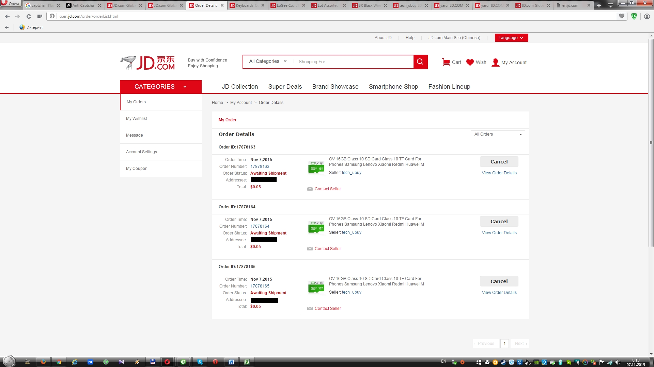This screenshot has width=654, height=367.
Task: Click thumbnail of order 17878163 SD card
Action: point(316,167)
